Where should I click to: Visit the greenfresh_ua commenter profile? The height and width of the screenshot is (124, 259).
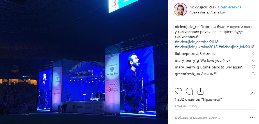[187, 74]
